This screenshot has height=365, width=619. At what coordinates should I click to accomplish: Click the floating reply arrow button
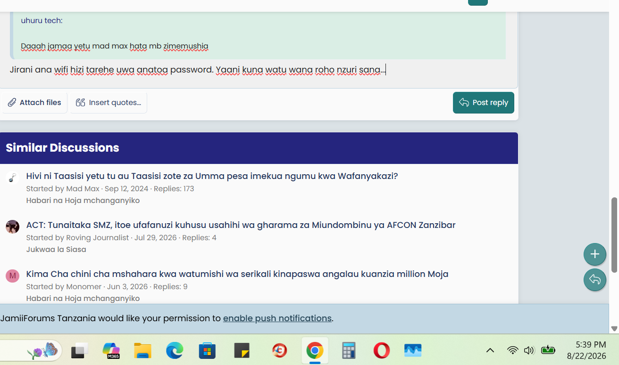pos(595,280)
